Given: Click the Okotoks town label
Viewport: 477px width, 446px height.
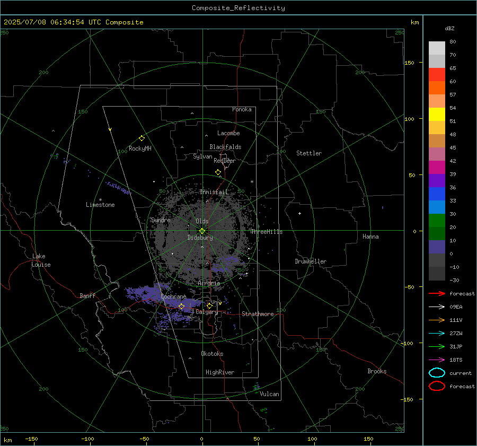Looking at the screenshot, I should (x=212, y=353).
